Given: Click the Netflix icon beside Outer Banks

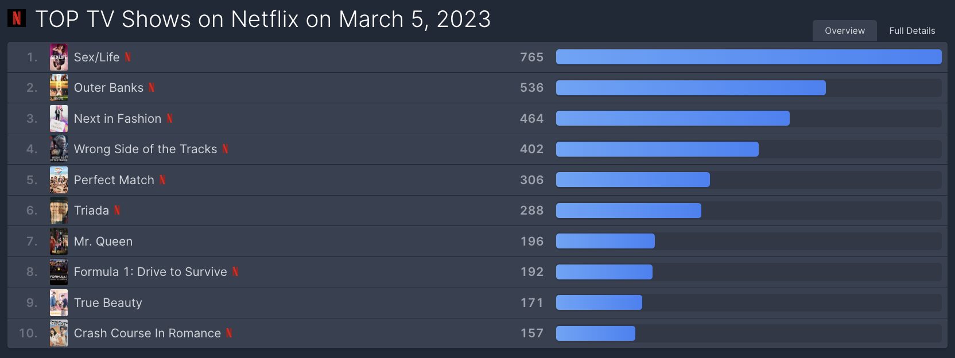Looking at the screenshot, I should tap(152, 88).
